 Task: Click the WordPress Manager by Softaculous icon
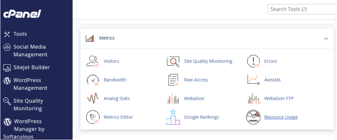point(7,122)
